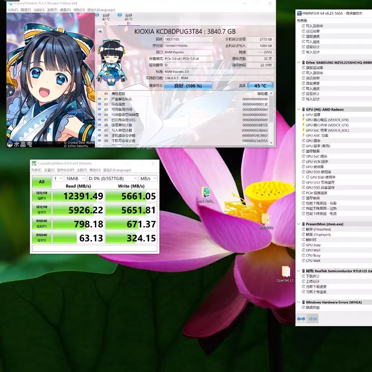Click the attribute list scrollbar thumb
This screenshot has height=372, width=372.
[271, 110]
